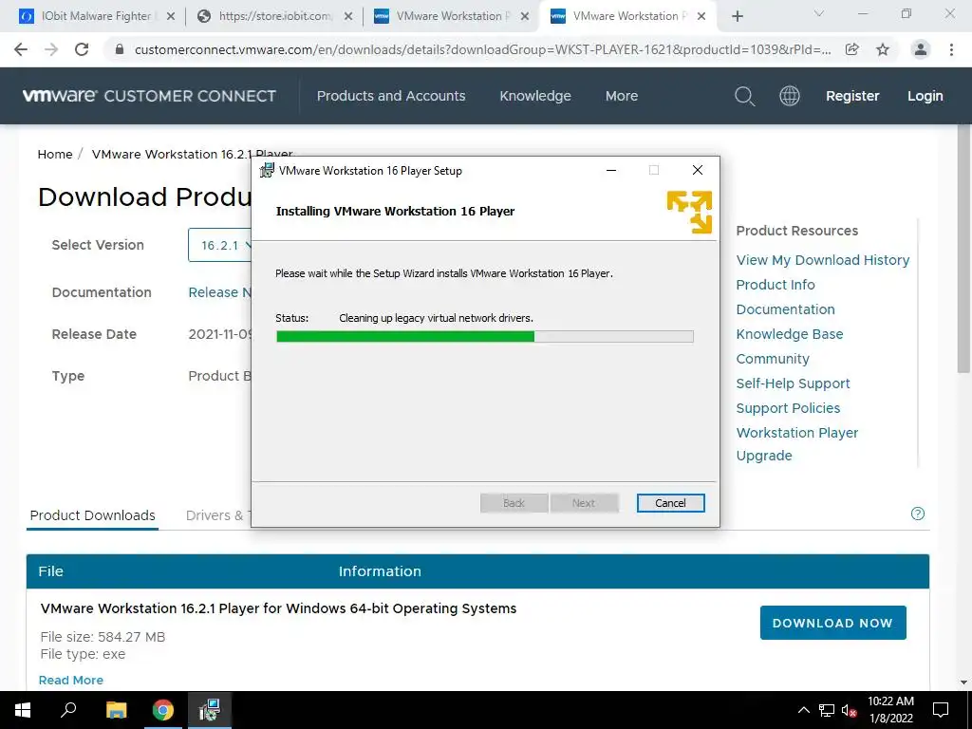Screen dimensions: 972x729
Task: Open a new tab with plus icon
Action: pos(737,16)
